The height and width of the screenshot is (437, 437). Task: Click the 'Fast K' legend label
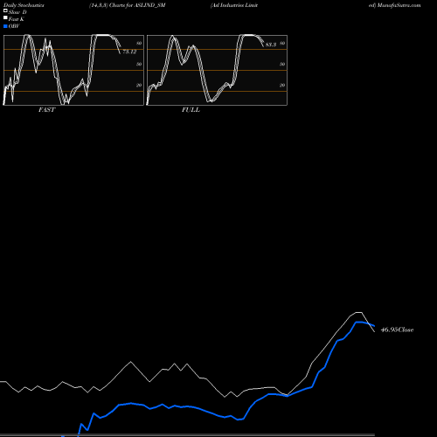[17, 19]
